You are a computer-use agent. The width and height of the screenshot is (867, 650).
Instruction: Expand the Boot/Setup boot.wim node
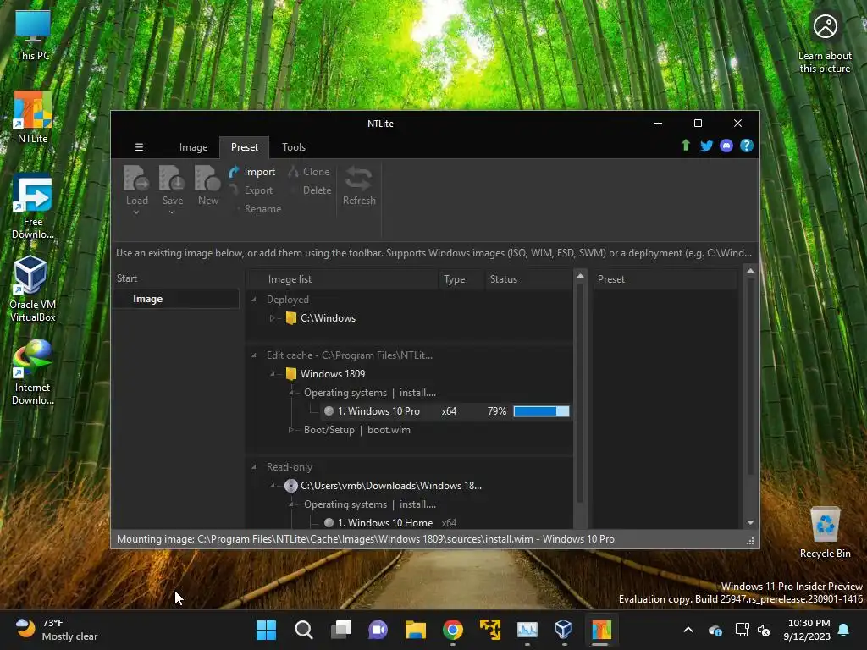coord(291,430)
